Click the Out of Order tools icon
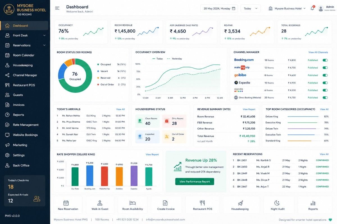This screenshot has height=224, width=337. tap(167, 137)
